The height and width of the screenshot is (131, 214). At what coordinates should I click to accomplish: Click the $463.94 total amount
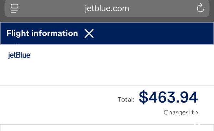pyautogui.click(x=168, y=97)
